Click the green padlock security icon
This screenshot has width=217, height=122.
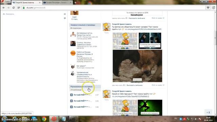[24, 8]
